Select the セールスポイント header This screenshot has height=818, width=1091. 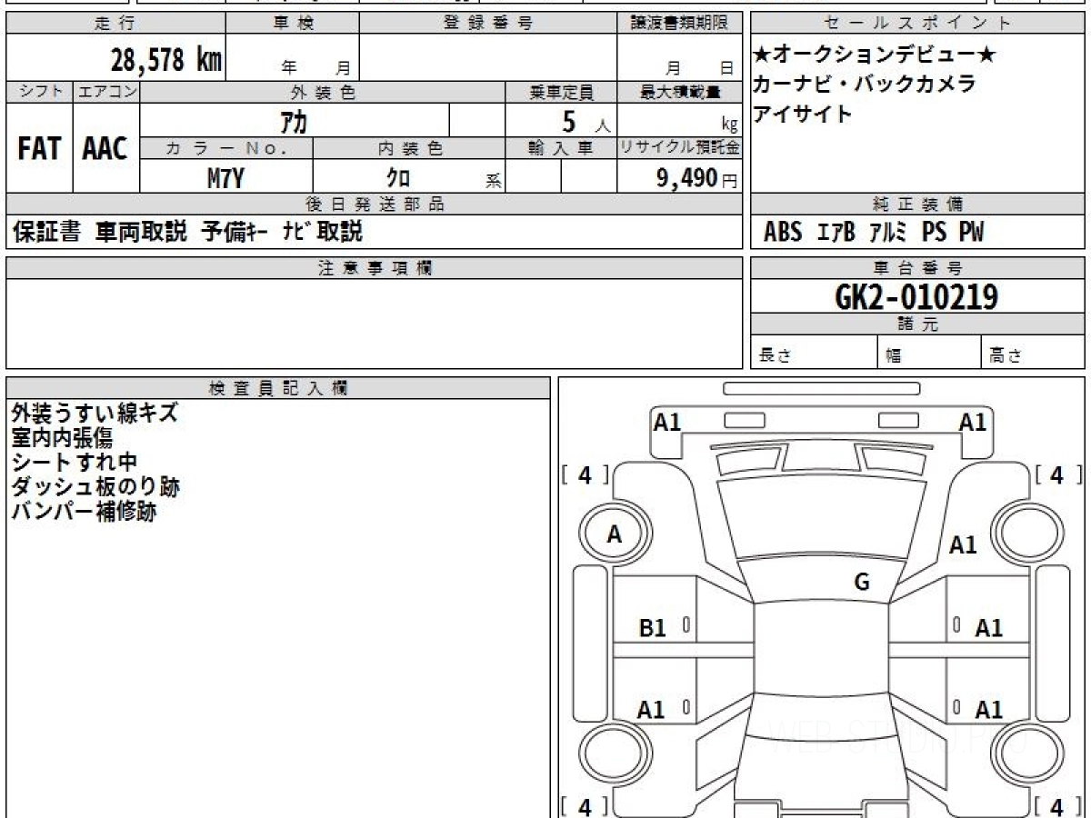click(x=917, y=24)
